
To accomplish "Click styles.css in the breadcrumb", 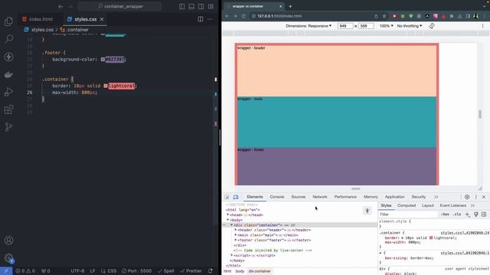I will [x=42, y=30].
